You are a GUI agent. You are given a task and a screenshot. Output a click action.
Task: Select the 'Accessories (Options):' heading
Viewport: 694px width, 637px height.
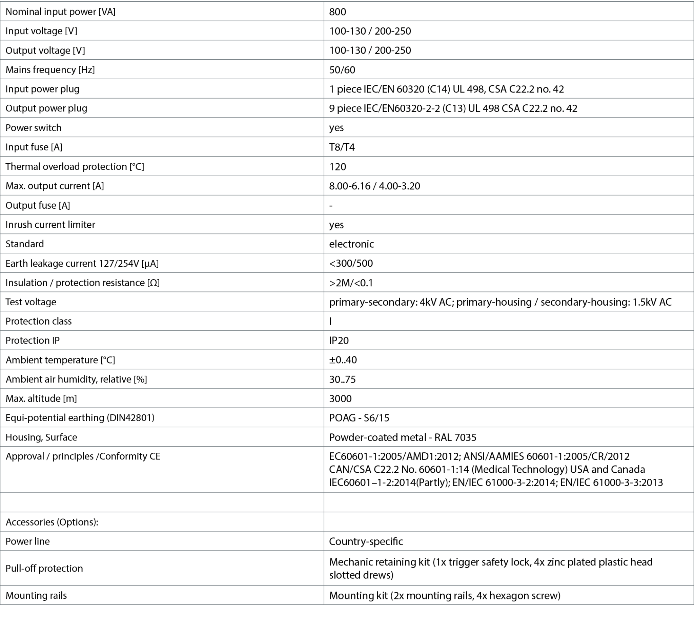(x=52, y=522)
